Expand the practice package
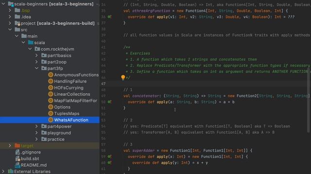 [x=36, y=139]
